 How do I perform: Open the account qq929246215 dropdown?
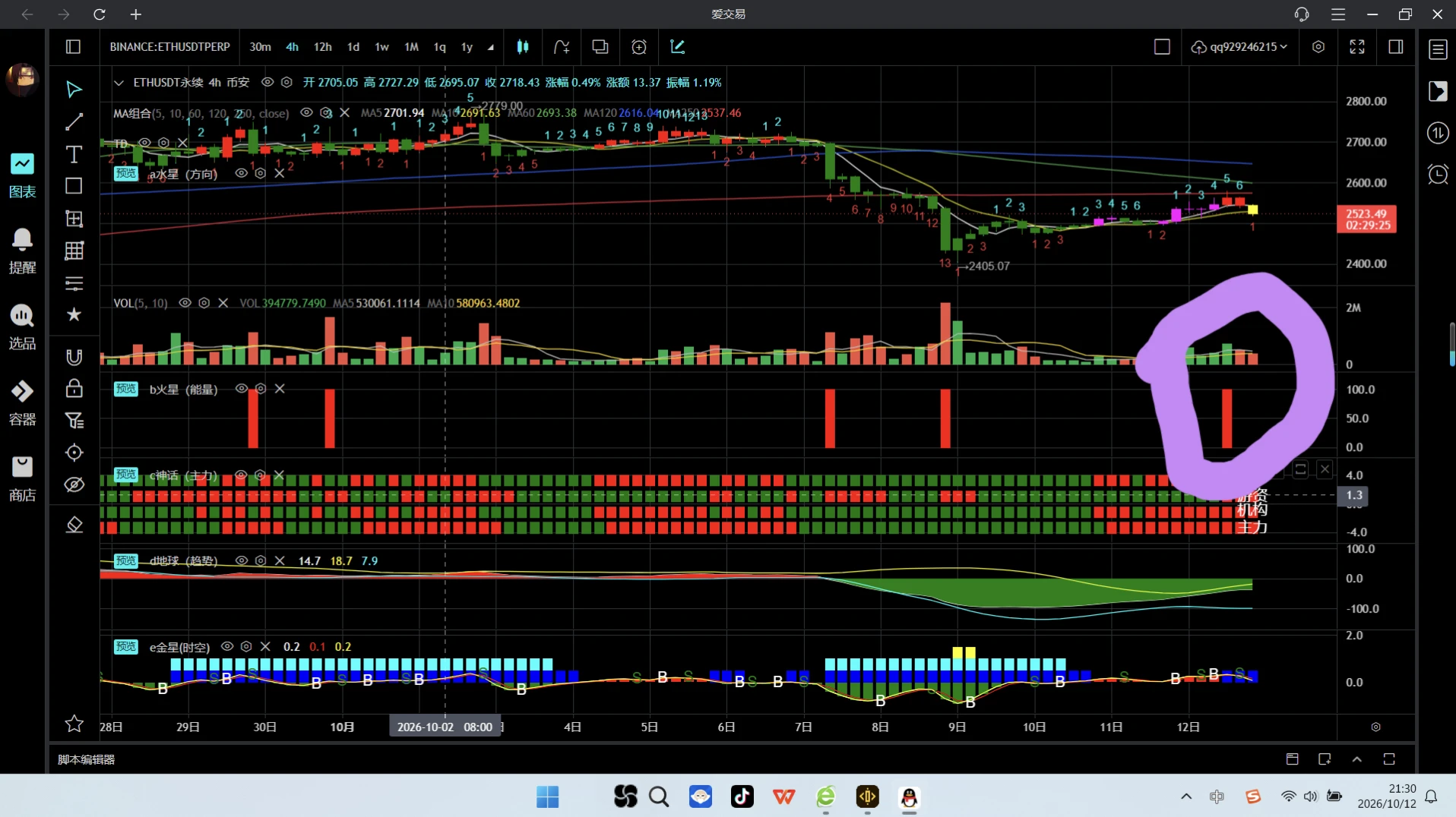pyautogui.click(x=1239, y=47)
